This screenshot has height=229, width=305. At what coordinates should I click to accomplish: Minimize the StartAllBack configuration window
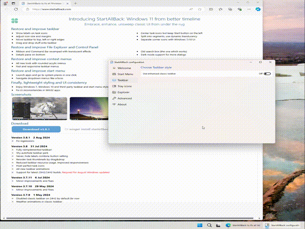[x=251, y=62]
